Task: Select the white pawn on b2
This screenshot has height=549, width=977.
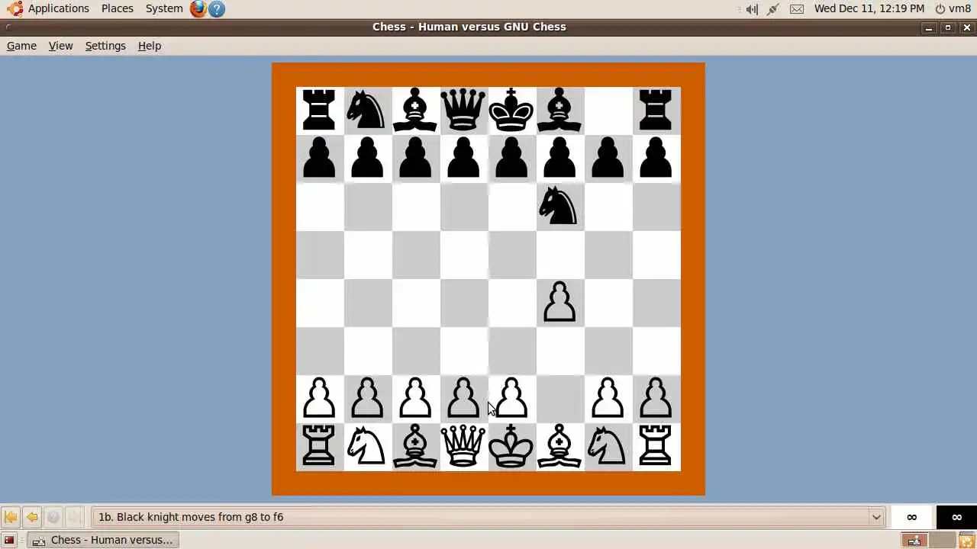Action: tap(367, 399)
